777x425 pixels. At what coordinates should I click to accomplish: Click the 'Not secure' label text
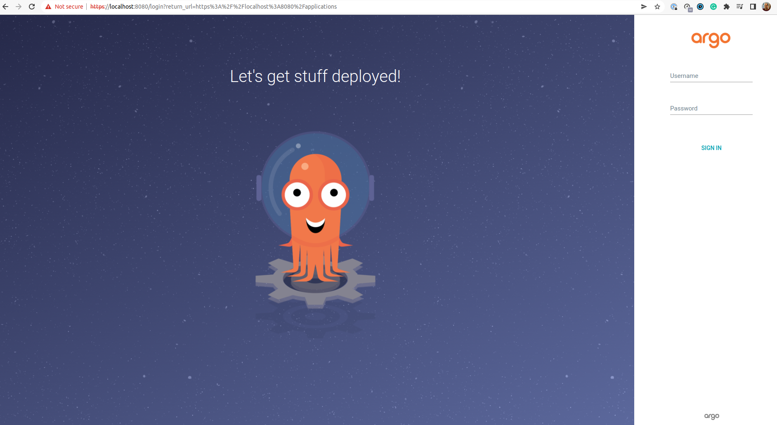pyautogui.click(x=69, y=7)
